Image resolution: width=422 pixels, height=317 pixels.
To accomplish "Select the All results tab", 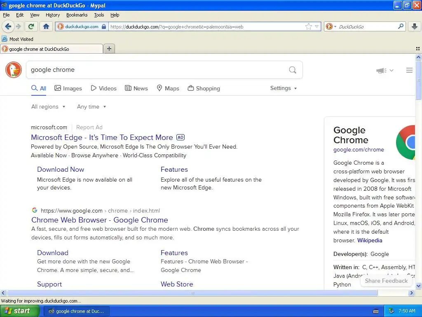I will (39, 88).
